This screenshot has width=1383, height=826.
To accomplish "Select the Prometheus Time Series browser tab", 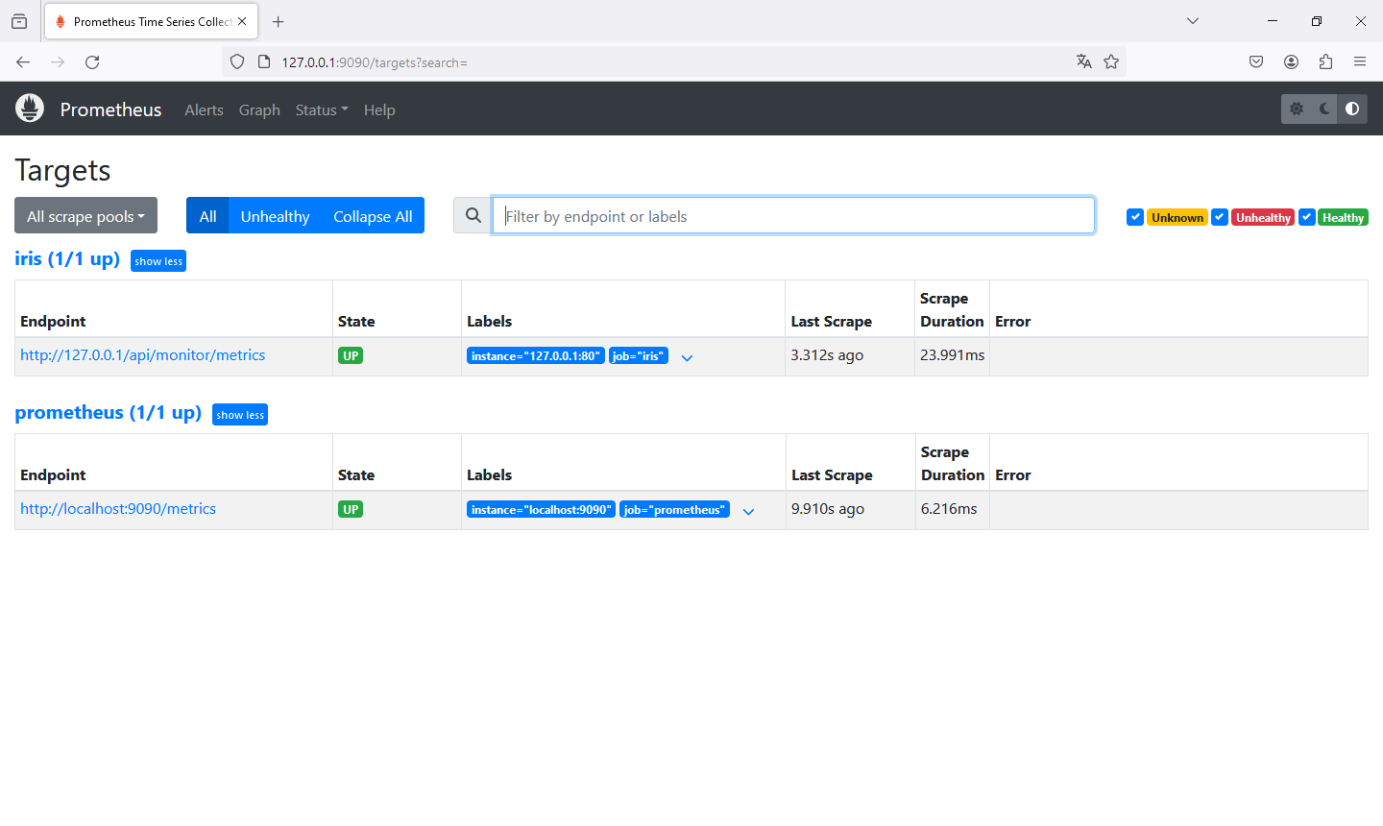I will (x=150, y=21).
